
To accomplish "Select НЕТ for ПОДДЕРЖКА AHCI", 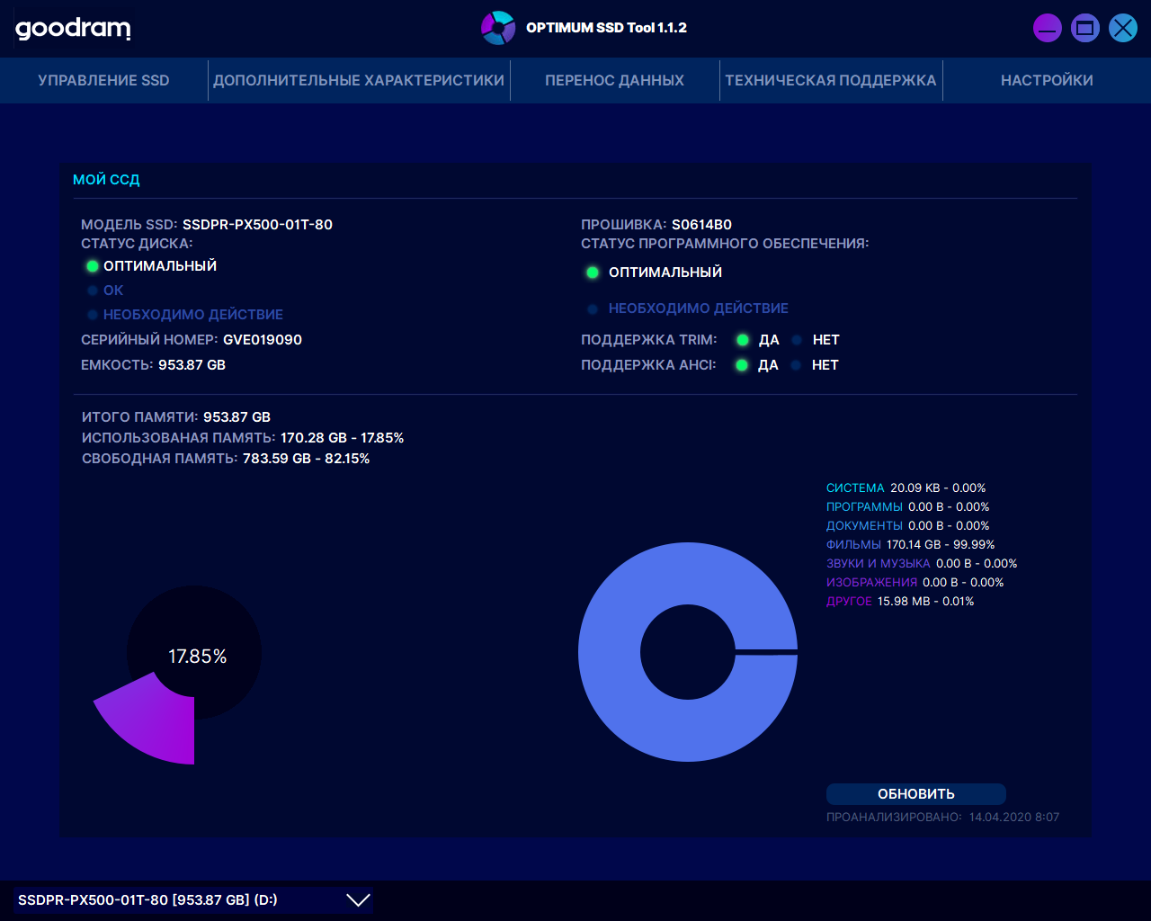I will tap(796, 365).
